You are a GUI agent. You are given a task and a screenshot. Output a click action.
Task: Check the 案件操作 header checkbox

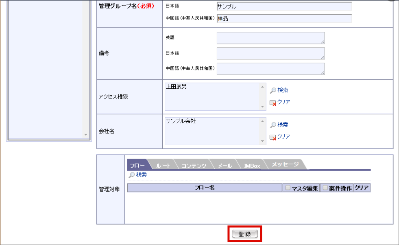(x=325, y=188)
